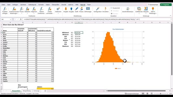Switch to the Ansicht ribbon tab
This screenshot has width=173, height=97.
pos(64,5)
